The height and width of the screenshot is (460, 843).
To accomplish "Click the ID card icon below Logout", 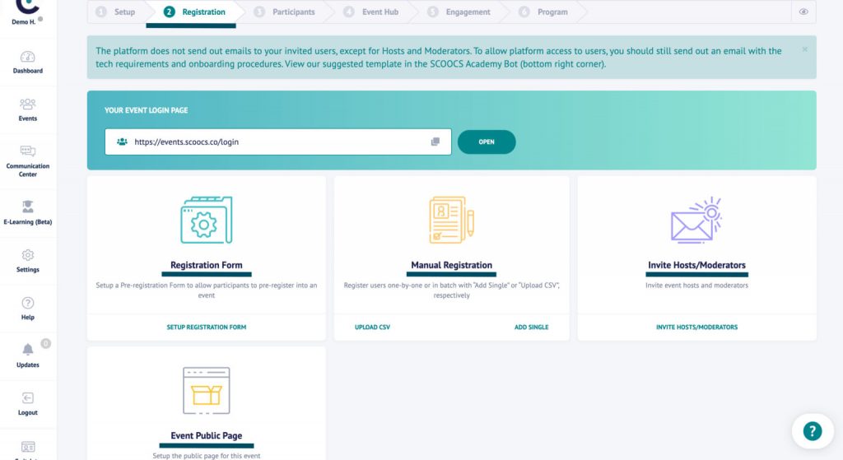I will [27, 447].
